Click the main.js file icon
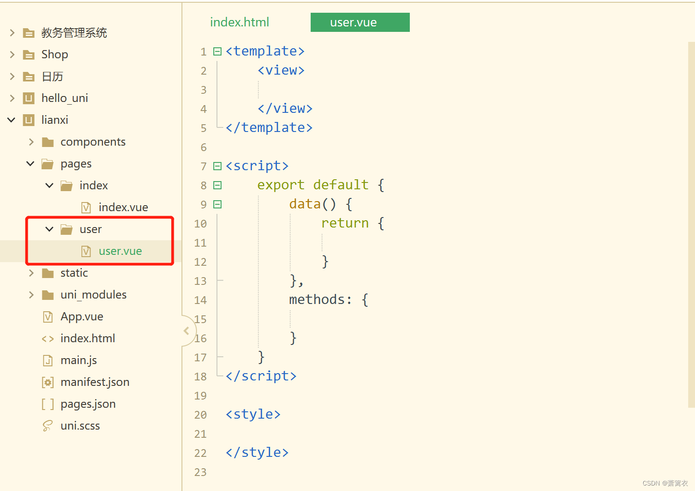Image resolution: width=695 pixels, height=491 pixels. (x=48, y=360)
